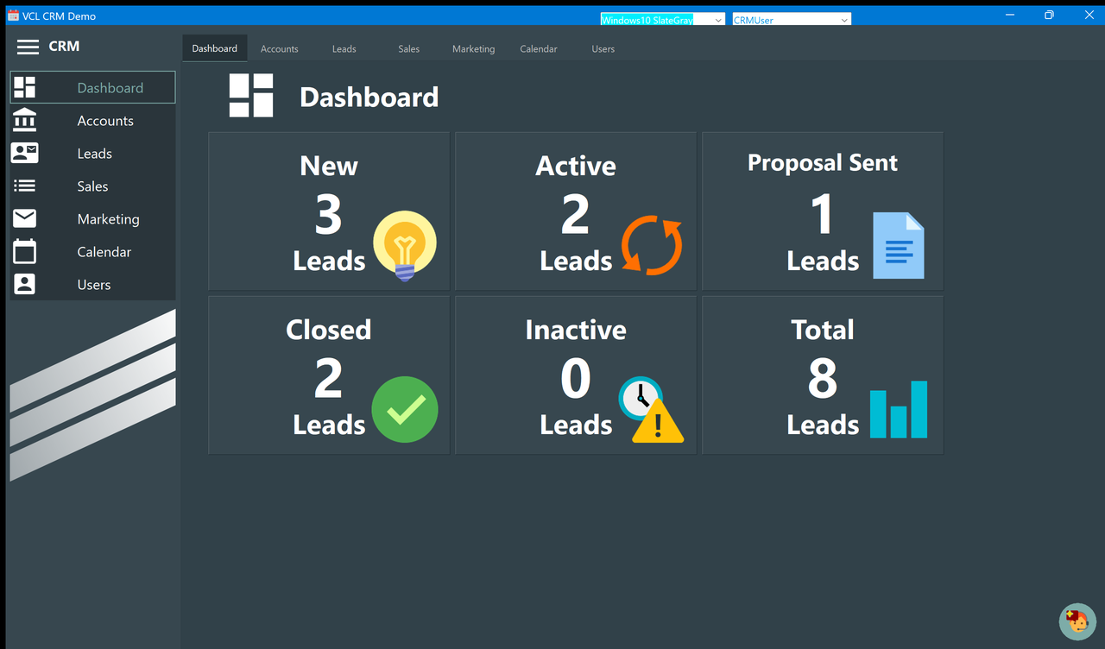The height and width of the screenshot is (649, 1105).
Task: Go to Sales label in the sidebar
Action: [92, 186]
